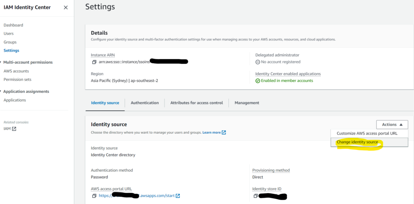
Task: Click the Identity Center directory value
Action: 113,155
